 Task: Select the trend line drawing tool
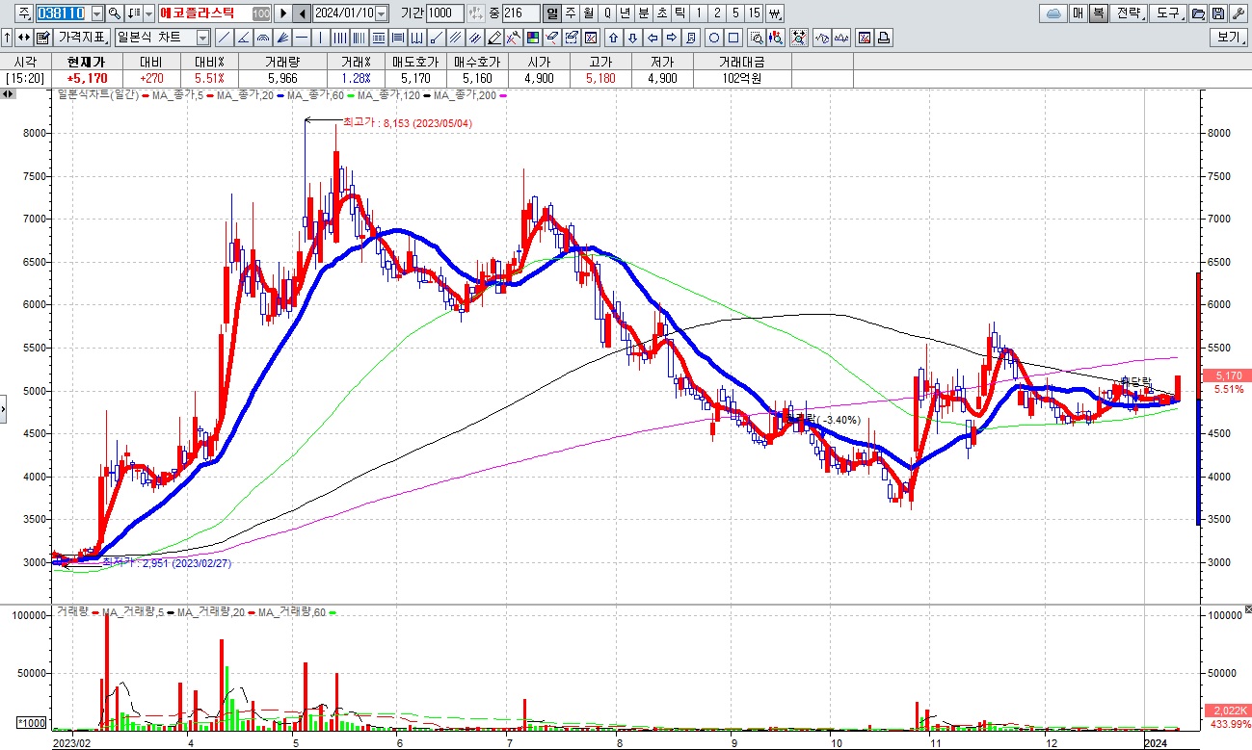tap(224, 38)
